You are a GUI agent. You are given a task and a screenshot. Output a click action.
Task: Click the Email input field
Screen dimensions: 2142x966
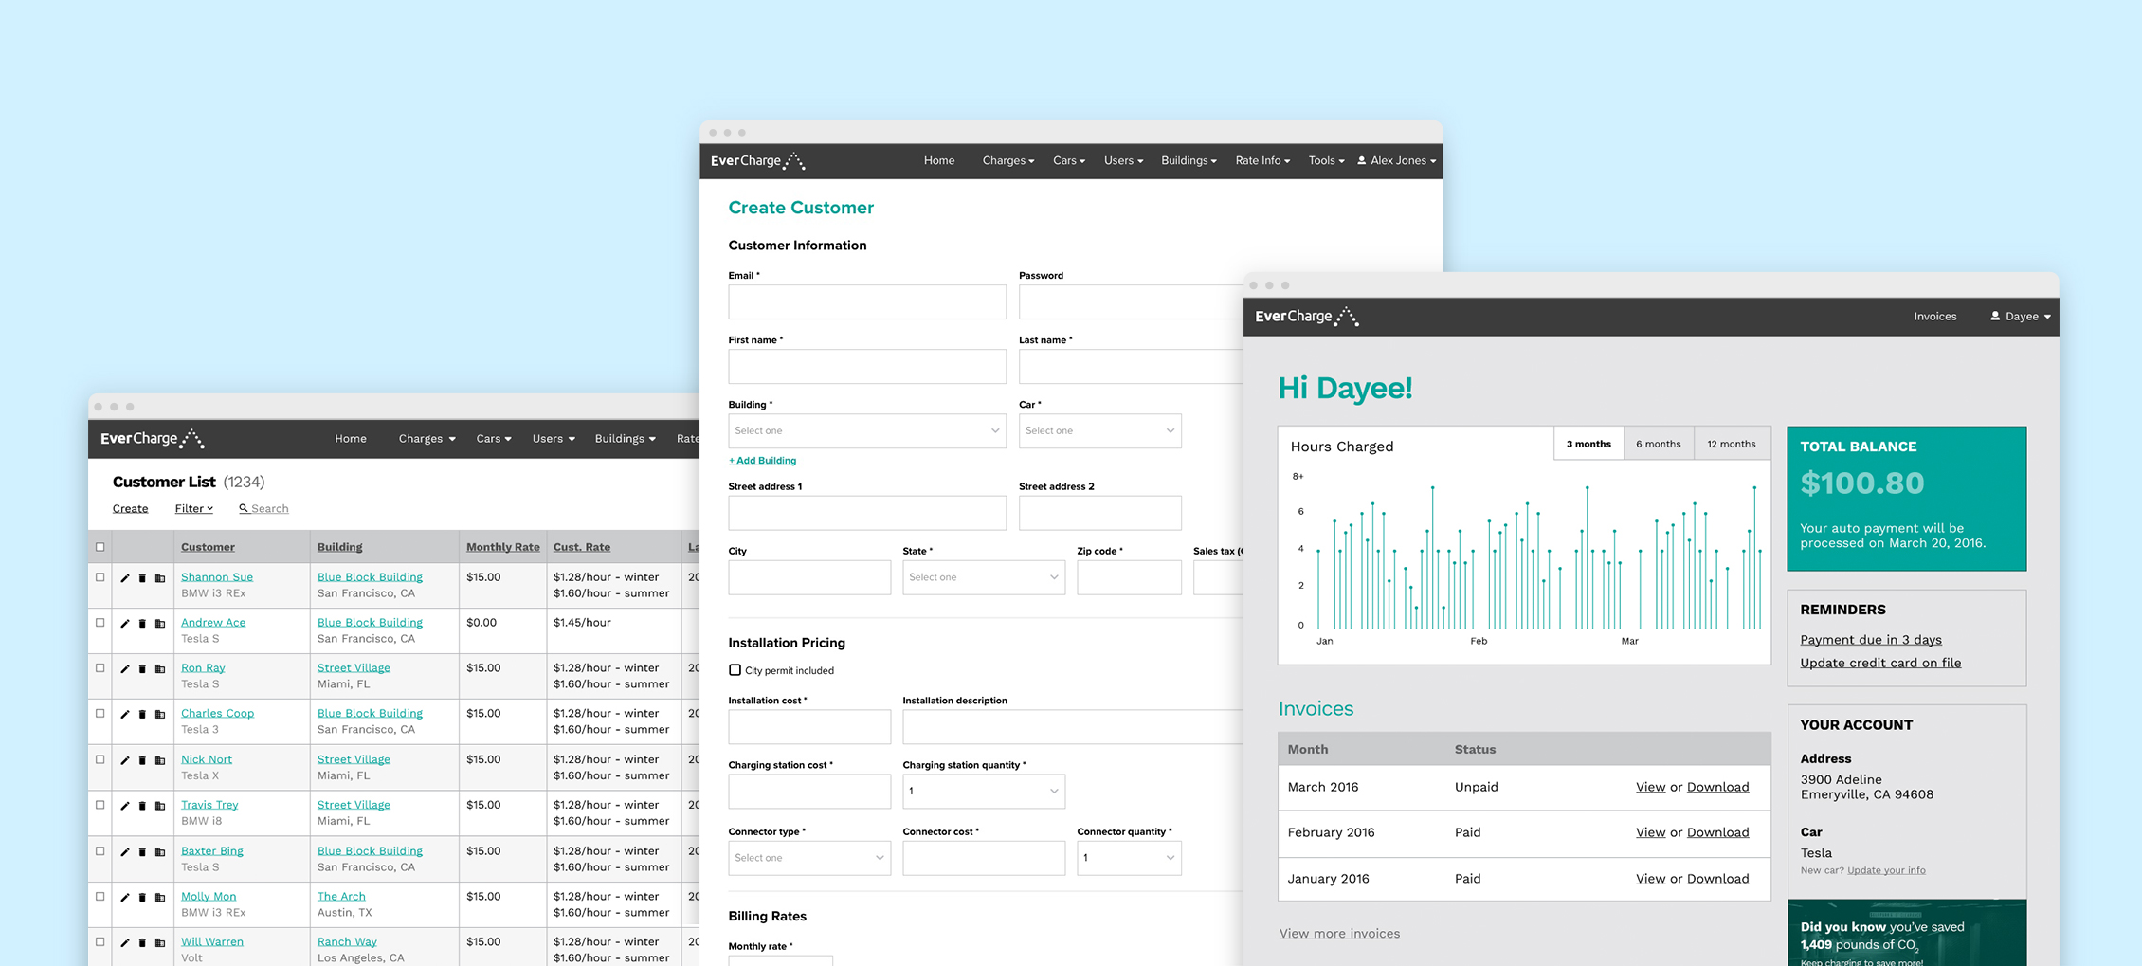tap(866, 302)
